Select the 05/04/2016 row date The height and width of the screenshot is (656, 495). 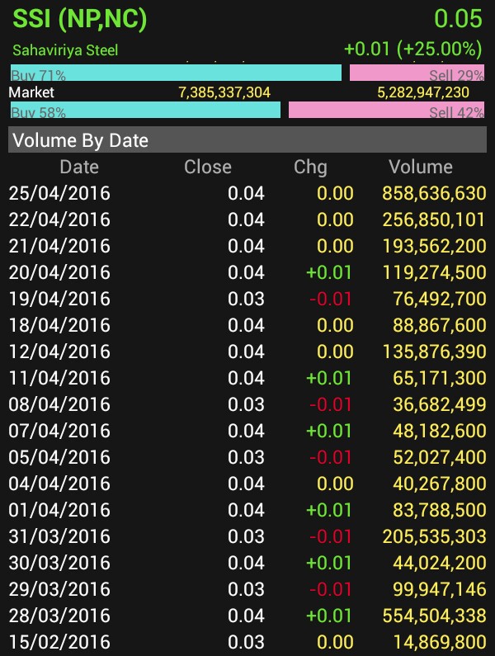click(59, 457)
